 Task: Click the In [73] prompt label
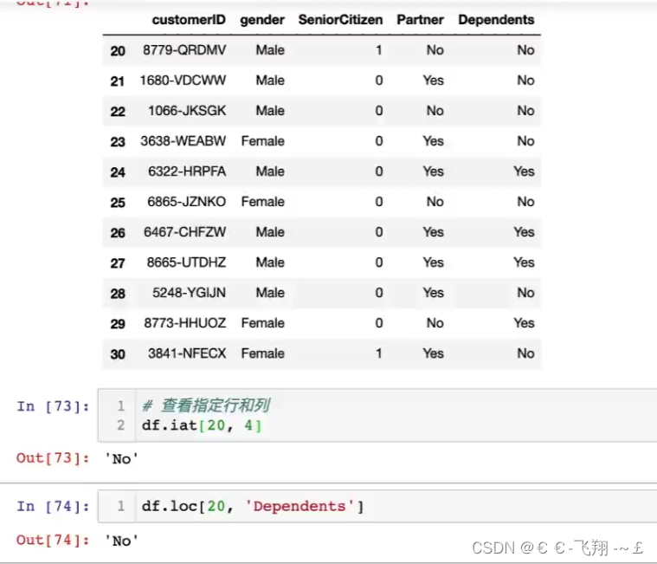(53, 406)
